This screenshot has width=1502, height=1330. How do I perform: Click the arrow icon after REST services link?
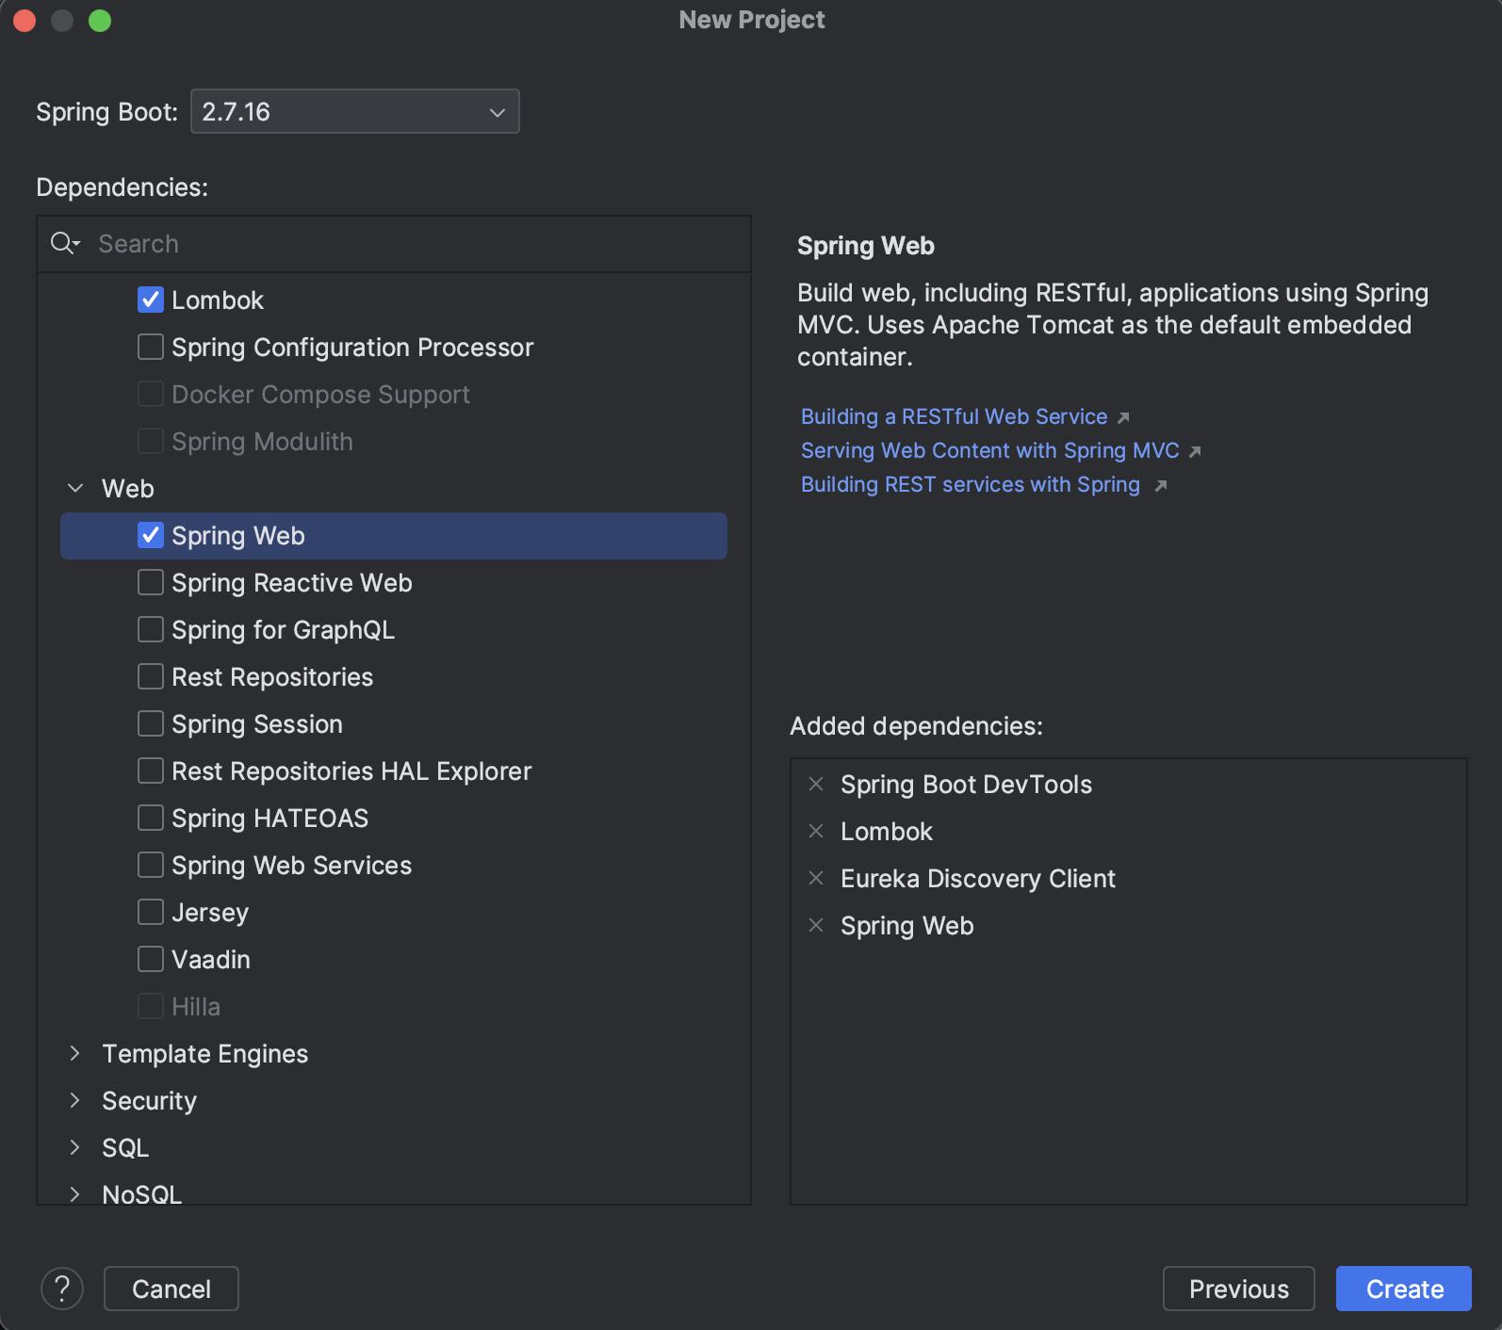coord(1161,485)
